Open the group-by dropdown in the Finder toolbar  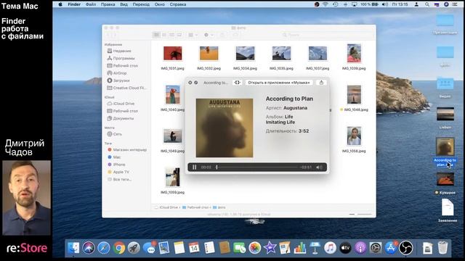[x=193, y=35]
